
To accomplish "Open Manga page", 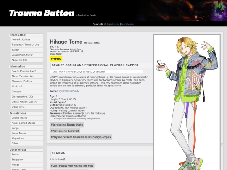I will click(26, 165).
